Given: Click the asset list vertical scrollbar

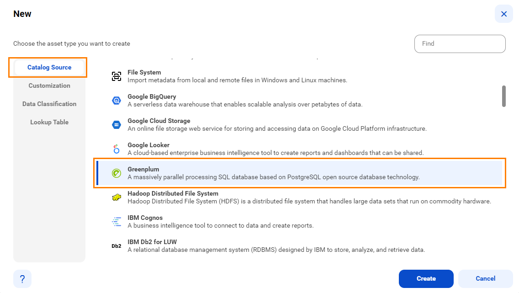Looking at the screenshot, I should pos(504,96).
